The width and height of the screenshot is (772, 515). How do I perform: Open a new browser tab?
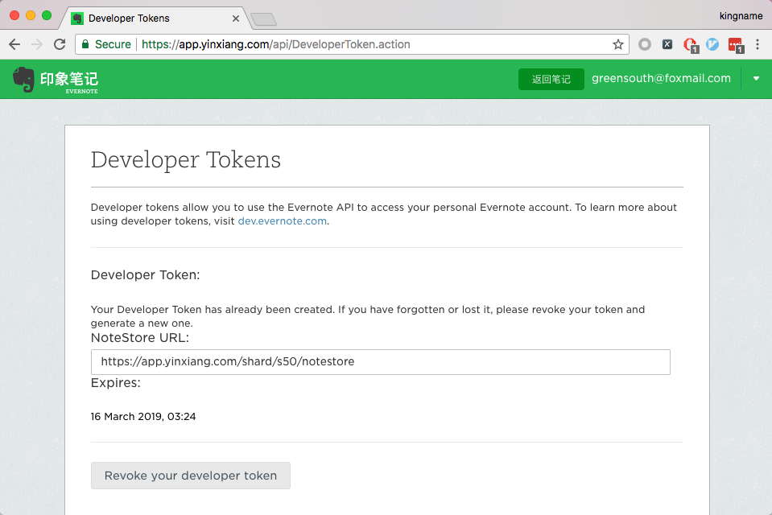pyautogui.click(x=263, y=19)
